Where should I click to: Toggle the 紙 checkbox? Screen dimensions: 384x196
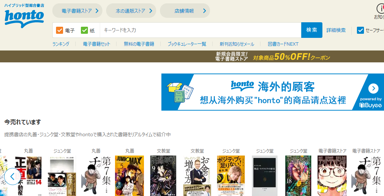(84, 30)
